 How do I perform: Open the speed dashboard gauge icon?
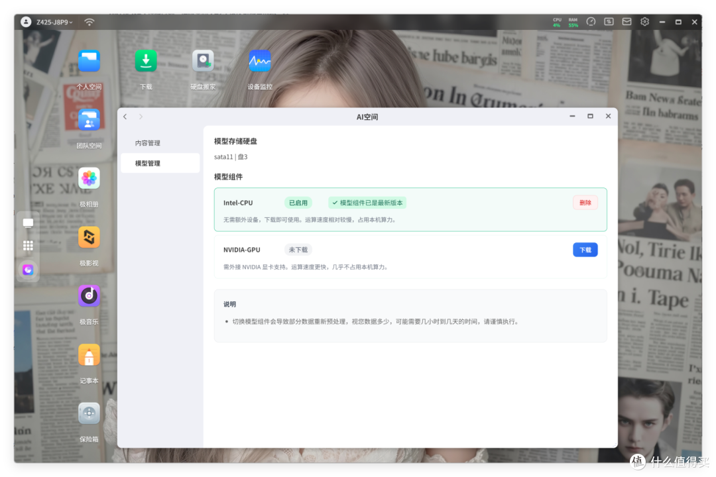pyautogui.click(x=591, y=21)
